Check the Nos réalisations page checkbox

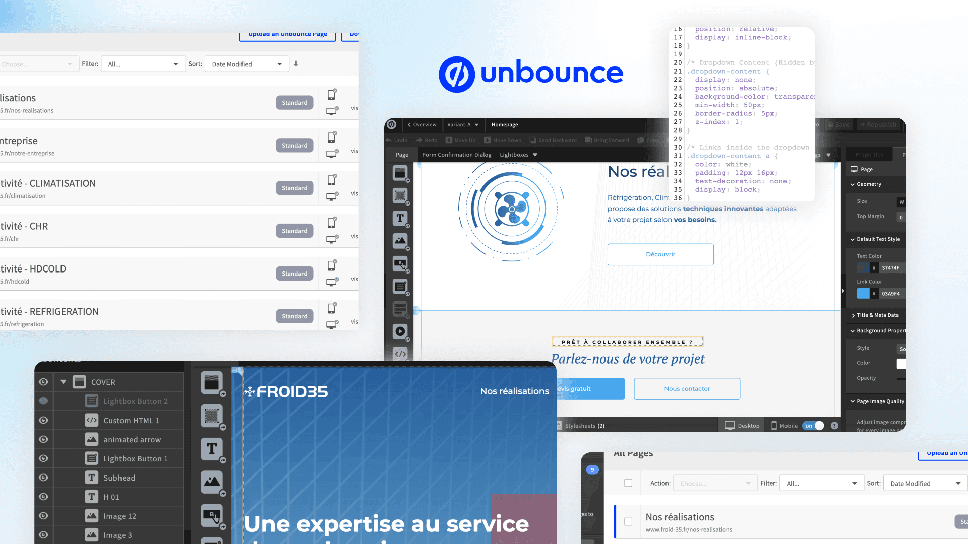[x=628, y=522]
